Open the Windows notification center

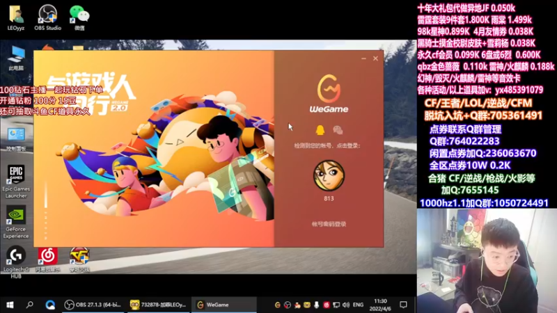[x=404, y=305]
